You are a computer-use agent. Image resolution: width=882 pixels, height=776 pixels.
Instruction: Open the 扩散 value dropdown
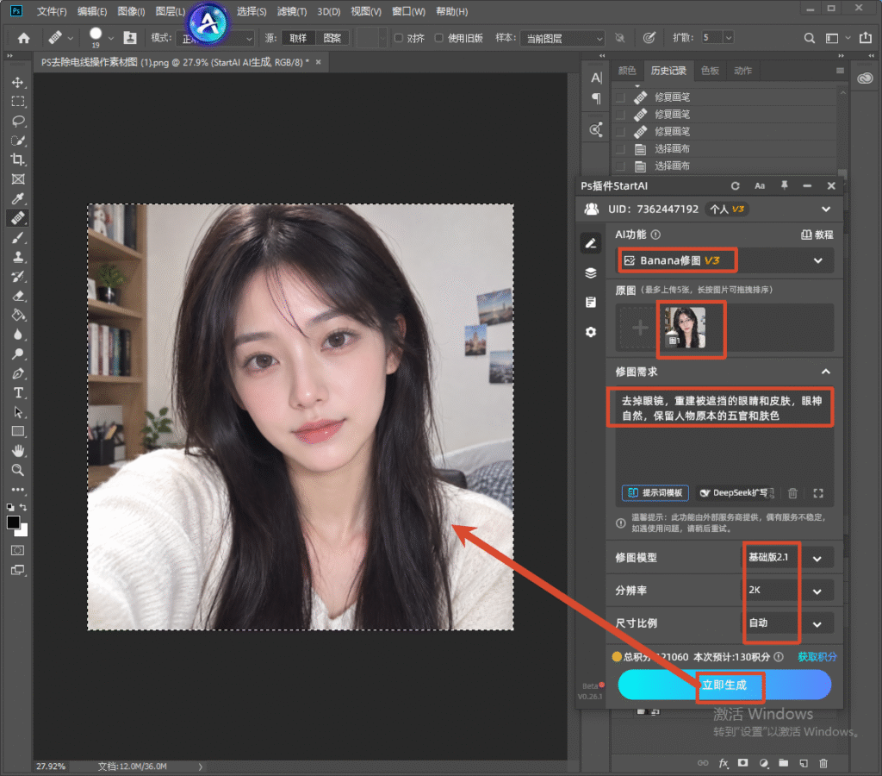729,38
